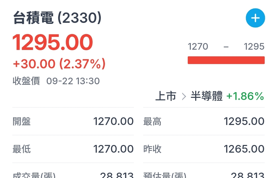Viewport: 277px width, 178px height.
Task: Select the 昨收 previous close row
Action: [204, 149]
